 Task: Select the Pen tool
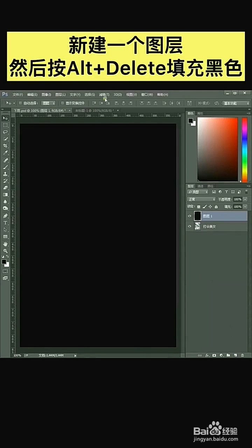click(5, 216)
